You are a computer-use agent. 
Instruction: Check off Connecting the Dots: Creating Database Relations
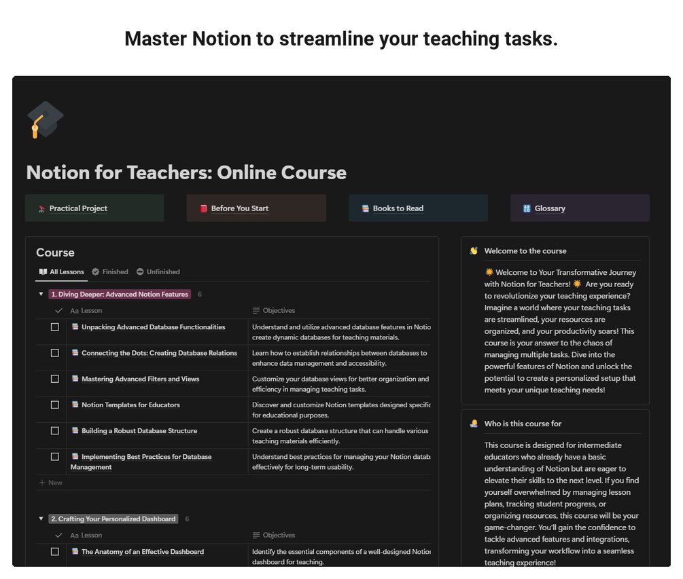tap(55, 353)
